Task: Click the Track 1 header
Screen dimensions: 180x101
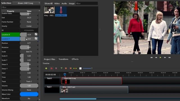Action: pyautogui.click(x=52, y=89)
